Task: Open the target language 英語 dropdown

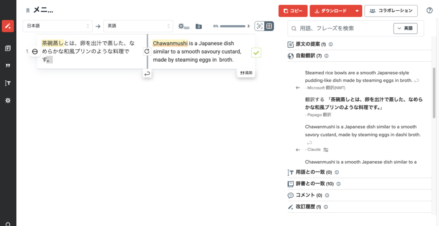Action: point(138,26)
